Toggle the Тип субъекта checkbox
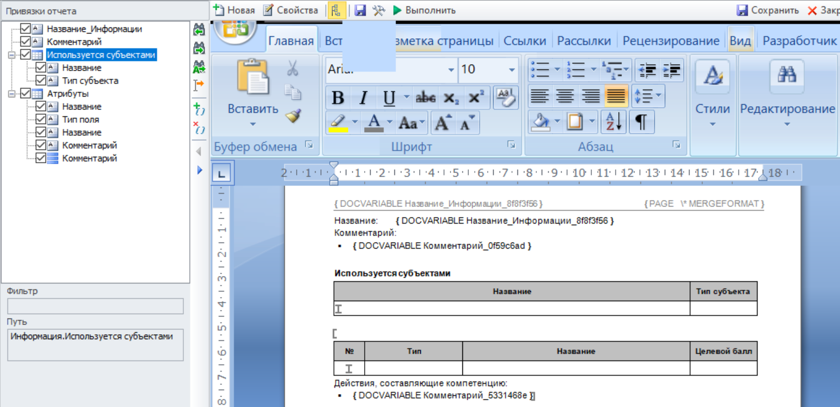This screenshot has width=840, height=407. click(40, 81)
